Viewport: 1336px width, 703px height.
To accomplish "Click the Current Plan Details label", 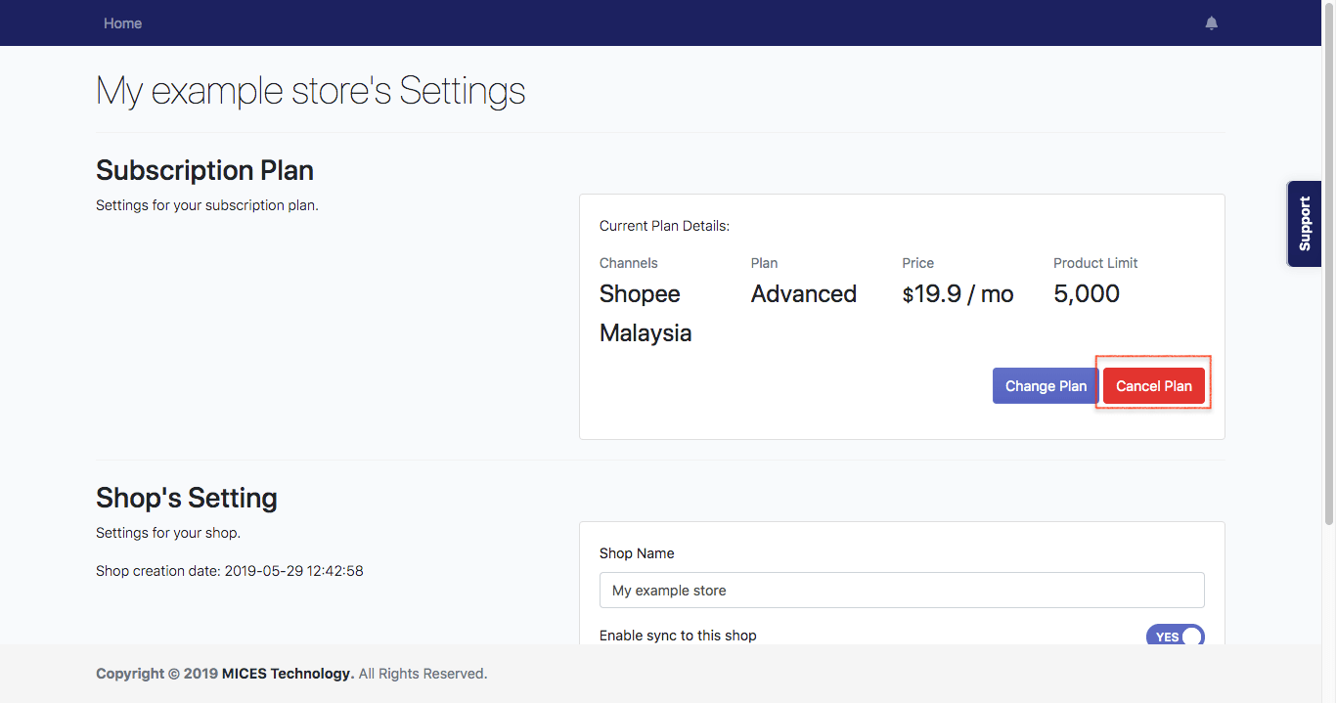I will (x=664, y=226).
